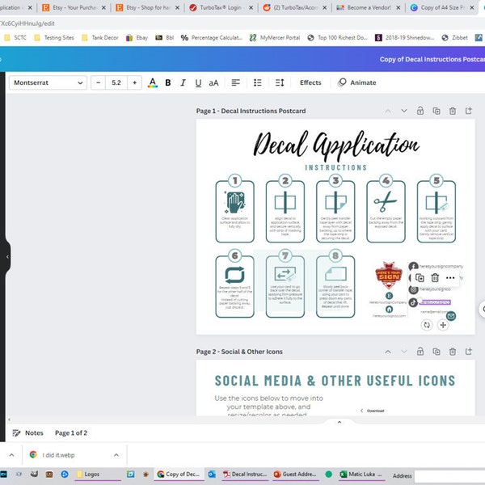
Task: Open the I did it.webp downloaded file
Action: tap(58, 455)
